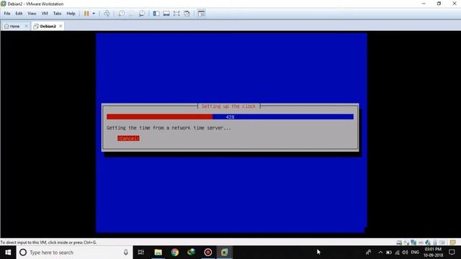Click the yellow message log icon in status bar

click(453, 242)
